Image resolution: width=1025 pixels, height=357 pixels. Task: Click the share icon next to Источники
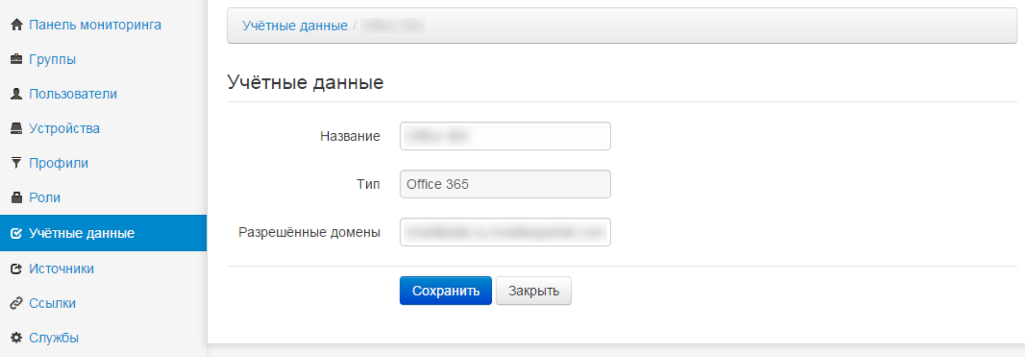pos(16,269)
